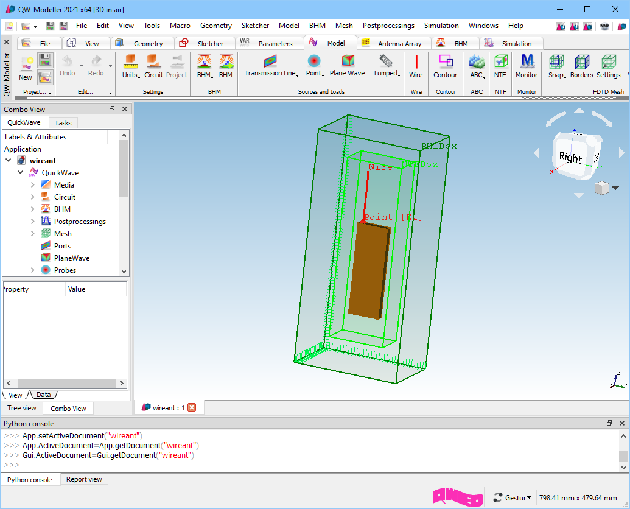The width and height of the screenshot is (630, 509).
Task: Open the Help menu
Action: [516, 26]
